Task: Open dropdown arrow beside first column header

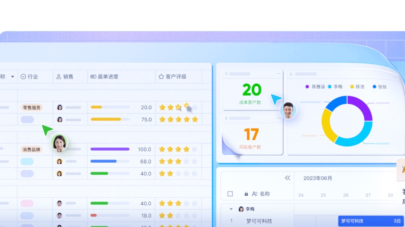Action: pos(12,76)
